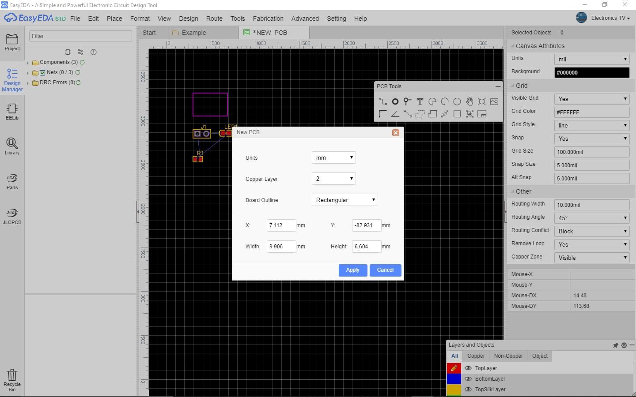Toggle TopSilkLayer visibility eye
Image resolution: width=636 pixels, height=397 pixels.
468,390
